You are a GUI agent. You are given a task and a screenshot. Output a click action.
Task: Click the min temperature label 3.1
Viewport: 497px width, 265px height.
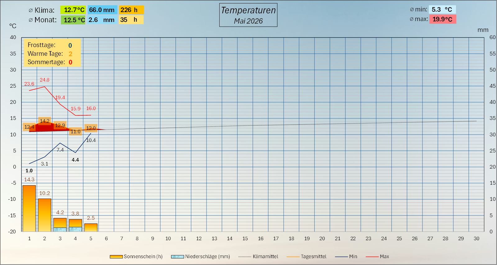[45, 164]
